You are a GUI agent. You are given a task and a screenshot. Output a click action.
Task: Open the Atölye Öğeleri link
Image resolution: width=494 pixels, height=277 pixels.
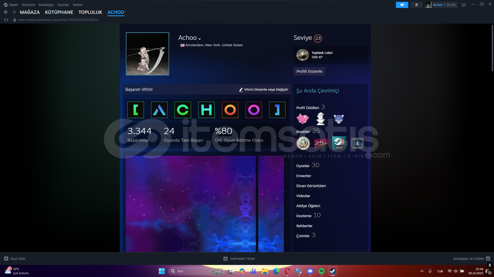pyautogui.click(x=308, y=206)
